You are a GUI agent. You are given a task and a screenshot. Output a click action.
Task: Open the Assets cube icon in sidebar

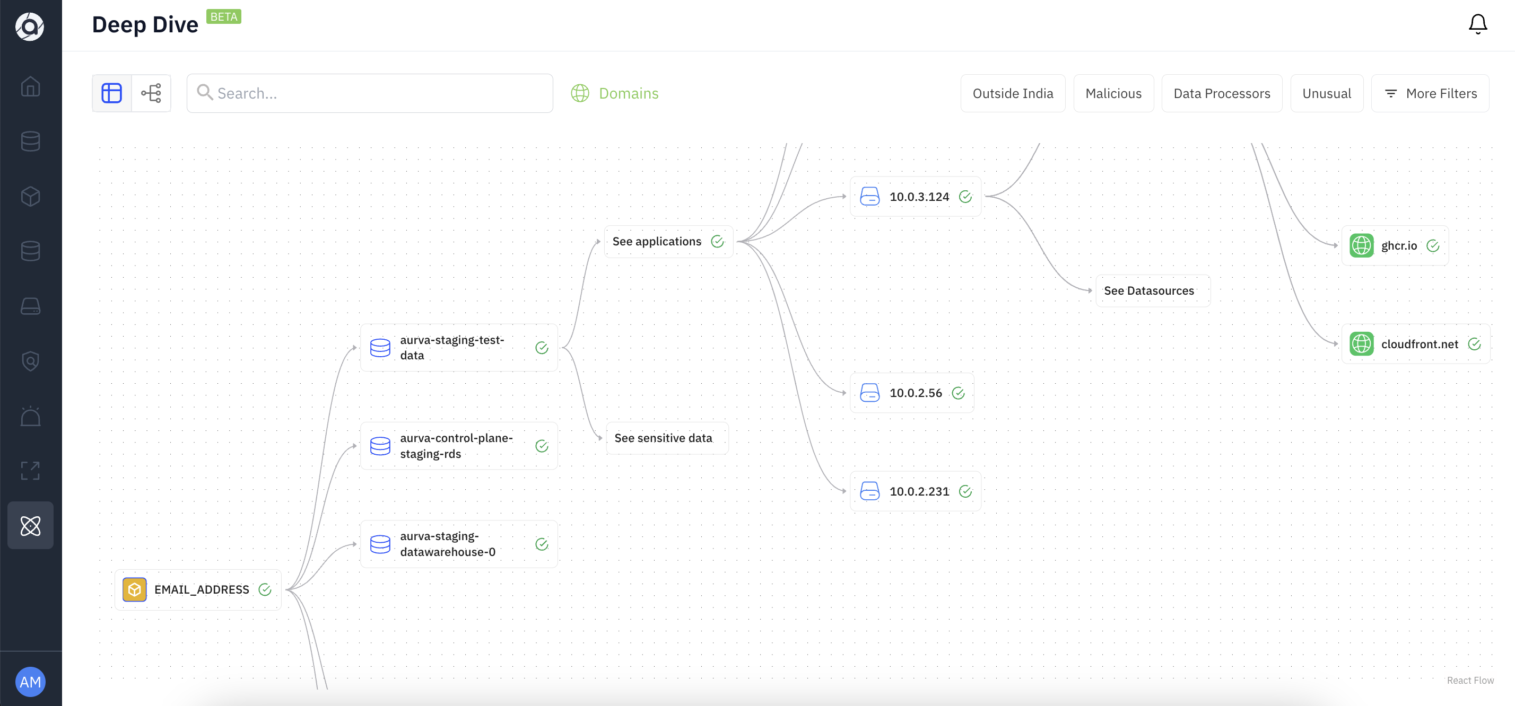point(30,196)
